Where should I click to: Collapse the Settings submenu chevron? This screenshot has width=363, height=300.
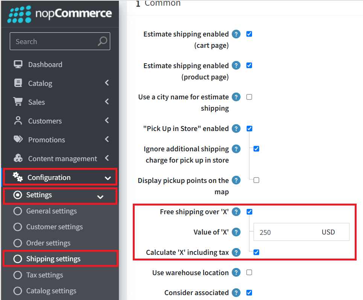(100, 197)
